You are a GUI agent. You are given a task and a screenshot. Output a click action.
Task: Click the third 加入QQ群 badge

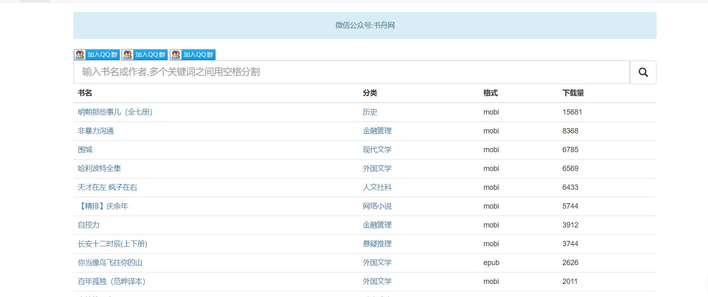click(193, 55)
